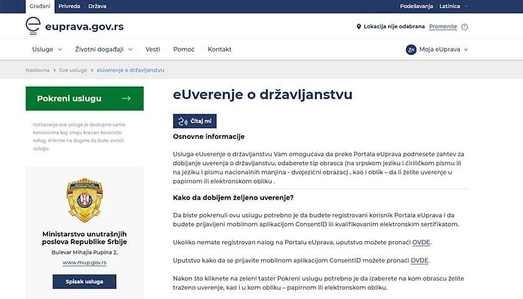
Task: Click the 'Lokacija nije odabrana' text
Action: [394, 26]
